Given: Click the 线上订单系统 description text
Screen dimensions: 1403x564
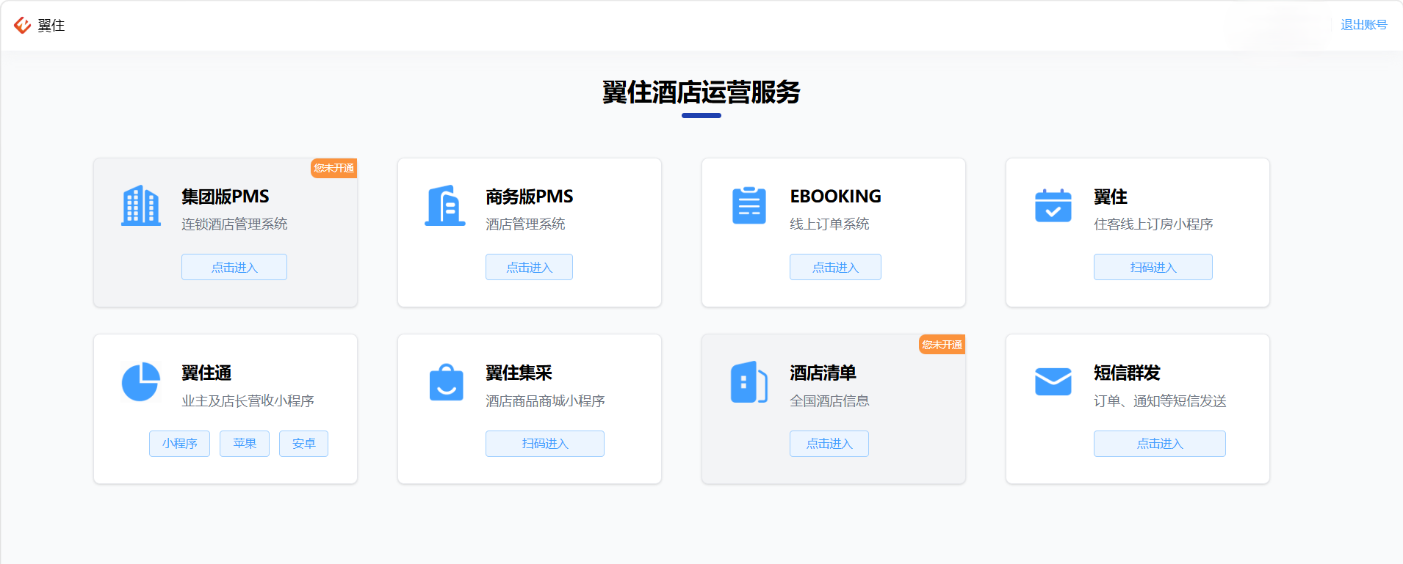Looking at the screenshot, I should click(x=829, y=224).
